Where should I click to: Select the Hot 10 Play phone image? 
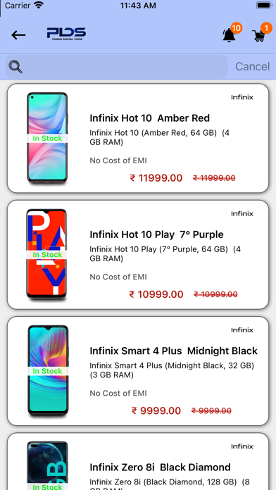click(x=46, y=254)
